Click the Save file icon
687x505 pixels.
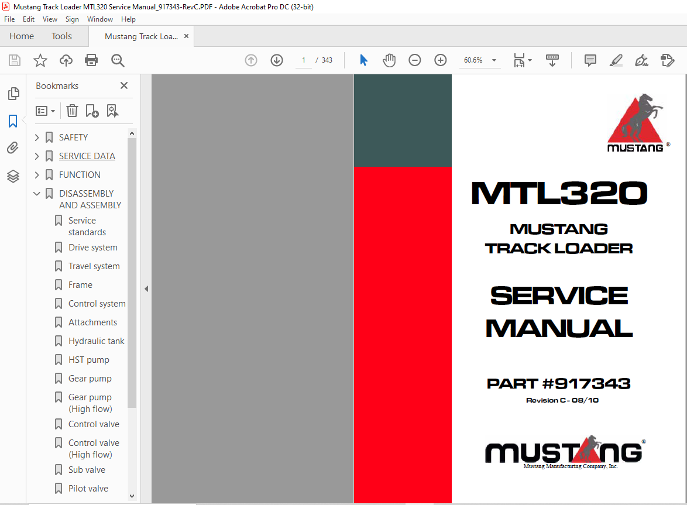(15, 60)
